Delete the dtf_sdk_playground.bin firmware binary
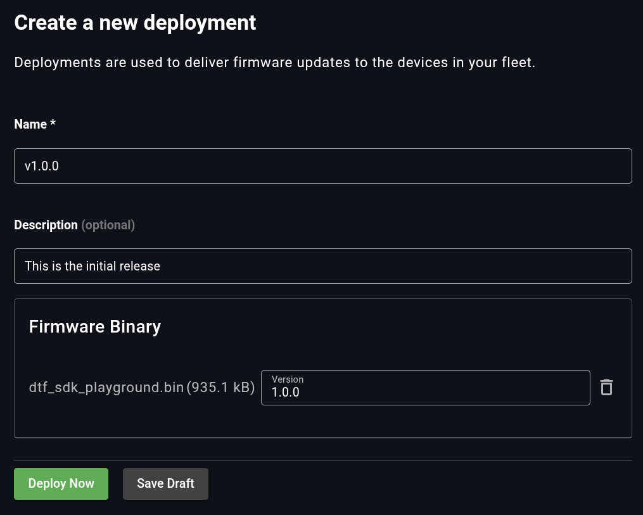 [606, 387]
